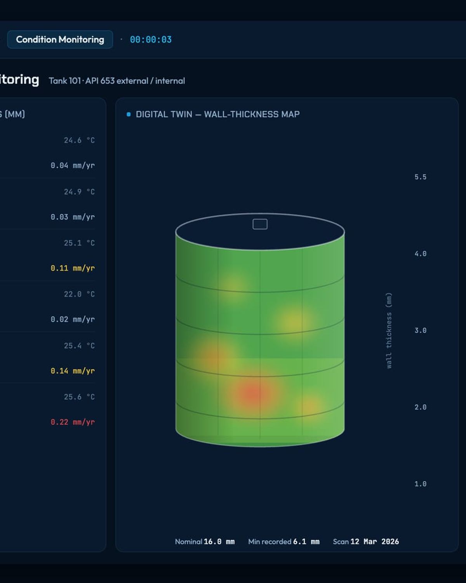The width and height of the screenshot is (466, 583).
Task: Click the 0.02 mm/yr corrosion rate
Action: coord(73,319)
